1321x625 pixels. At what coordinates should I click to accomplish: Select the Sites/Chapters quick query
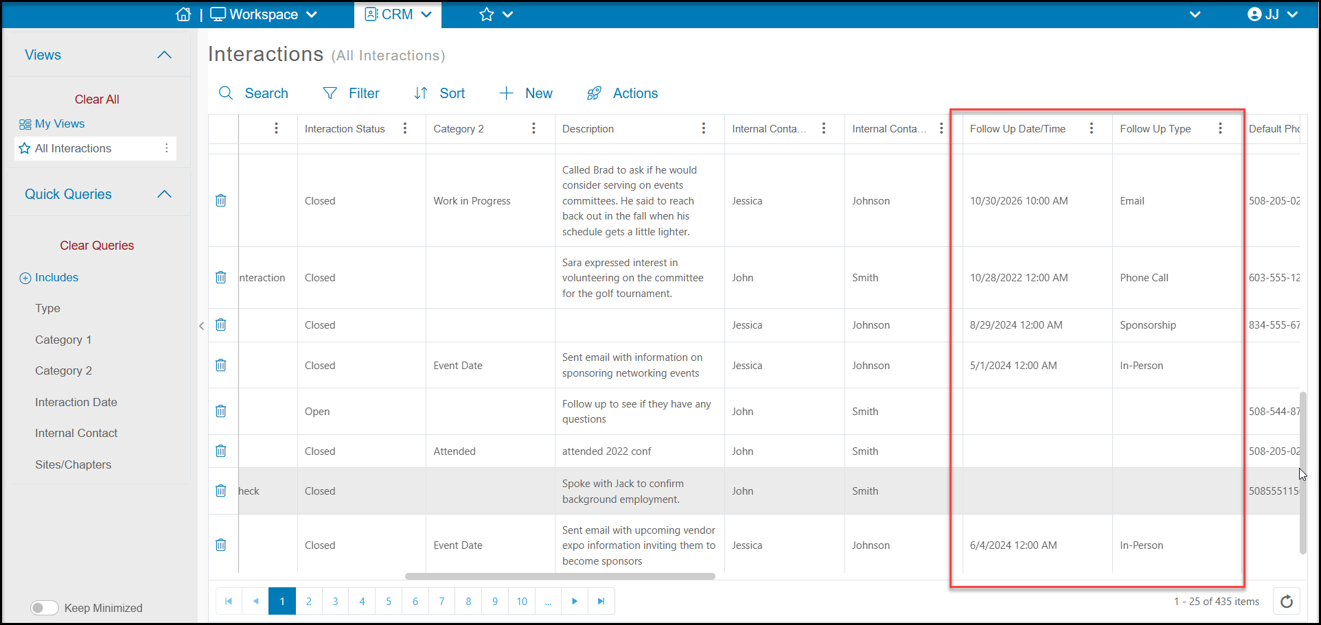pyautogui.click(x=73, y=464)
